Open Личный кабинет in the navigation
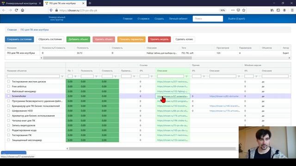Image resolution: width=296 pixels, height=166 pixels. 178,18
